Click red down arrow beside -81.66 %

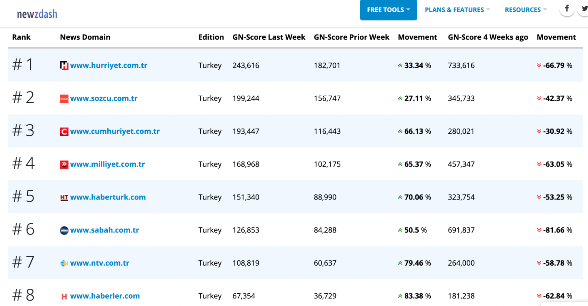(x=539, y=230)
